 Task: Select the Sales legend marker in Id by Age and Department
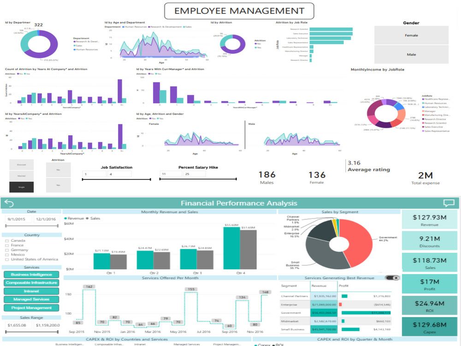pyautogui.click(x=183, y=27)
